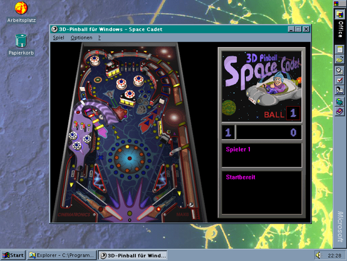Click Open Office Document folder icon

pyautogui.click(x=339, y=59)
